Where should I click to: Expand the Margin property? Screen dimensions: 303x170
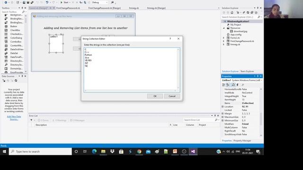pyautogui.click(x=223, y=114)
